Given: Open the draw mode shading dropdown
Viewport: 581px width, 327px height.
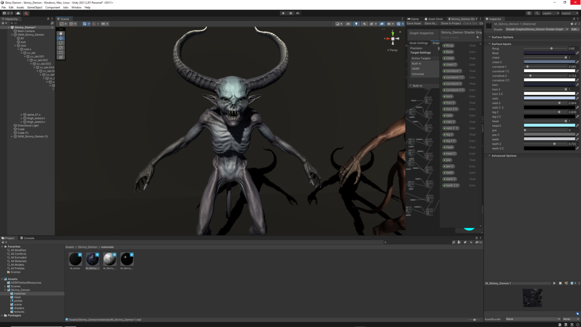Looking at the screenshot, I should pyautogui.click(x=338, y=24).
